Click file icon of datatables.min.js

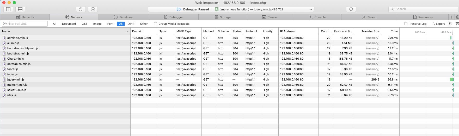(4, 64)
